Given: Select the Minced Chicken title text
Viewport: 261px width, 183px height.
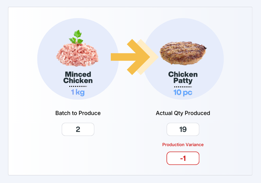Looking at the screenshot, I should 78,77.
